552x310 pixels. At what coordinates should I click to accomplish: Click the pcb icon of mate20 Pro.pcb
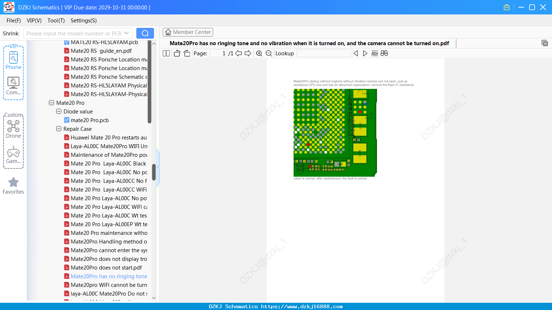[67, 120]
